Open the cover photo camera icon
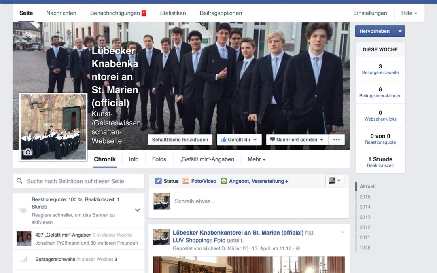Screen dimensions: 437x273 pos(28,36)
